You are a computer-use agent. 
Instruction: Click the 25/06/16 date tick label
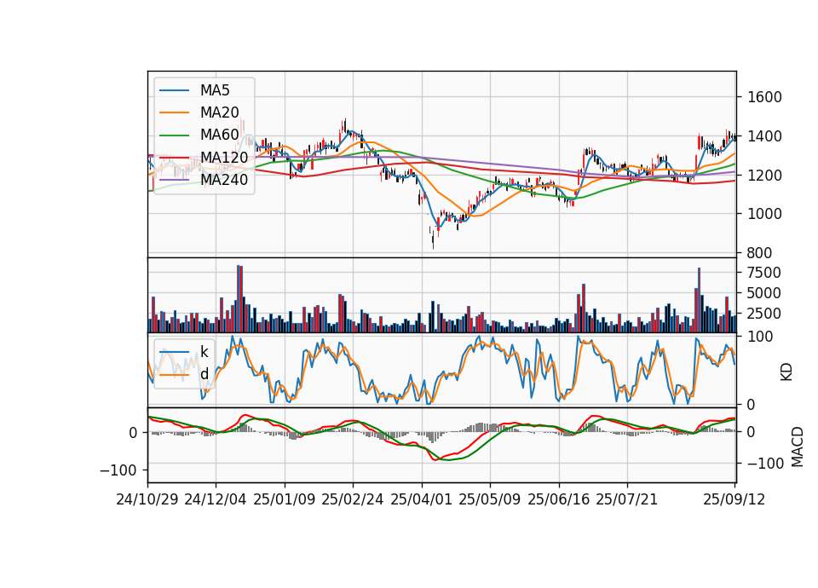pyautogui.click(x=559, y=499)
